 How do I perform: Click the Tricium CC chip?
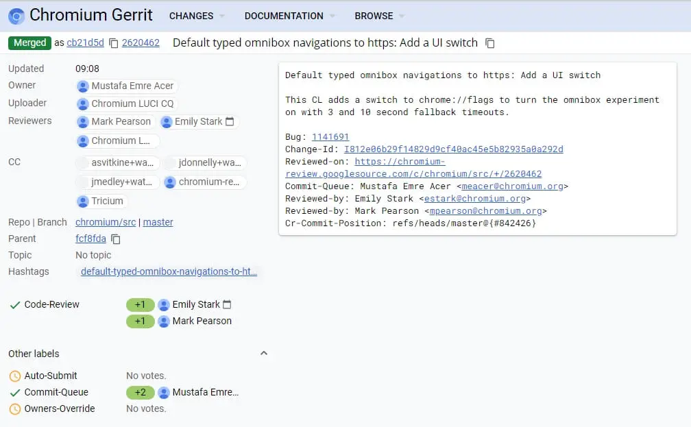point(101,201)
